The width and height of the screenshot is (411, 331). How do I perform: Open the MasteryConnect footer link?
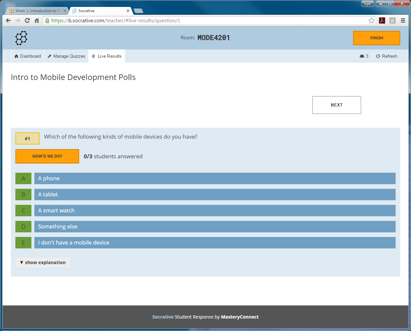240,317
